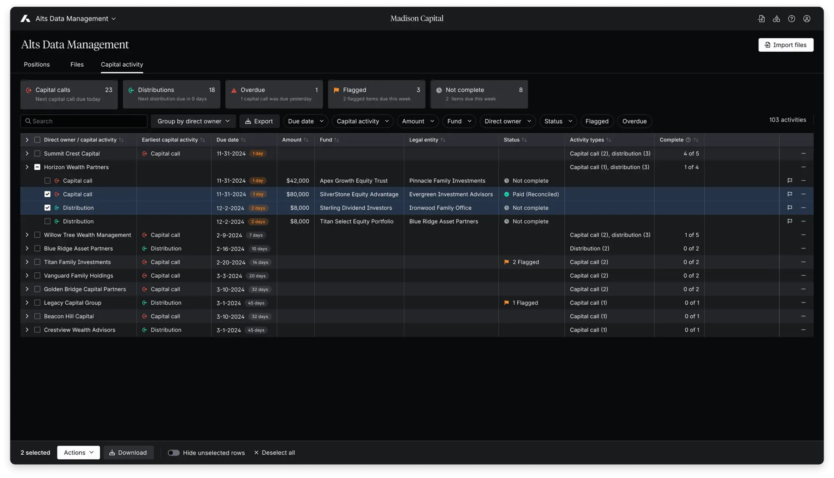Open the Group by direct owner dropdown

point(193,121)
